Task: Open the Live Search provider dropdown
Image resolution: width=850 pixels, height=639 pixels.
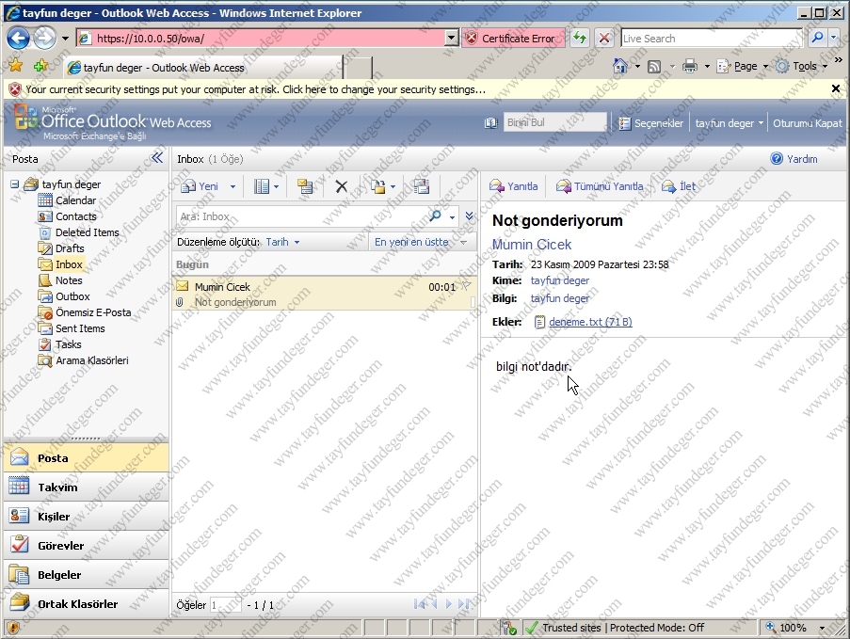Action: click(x=834, y=38)
